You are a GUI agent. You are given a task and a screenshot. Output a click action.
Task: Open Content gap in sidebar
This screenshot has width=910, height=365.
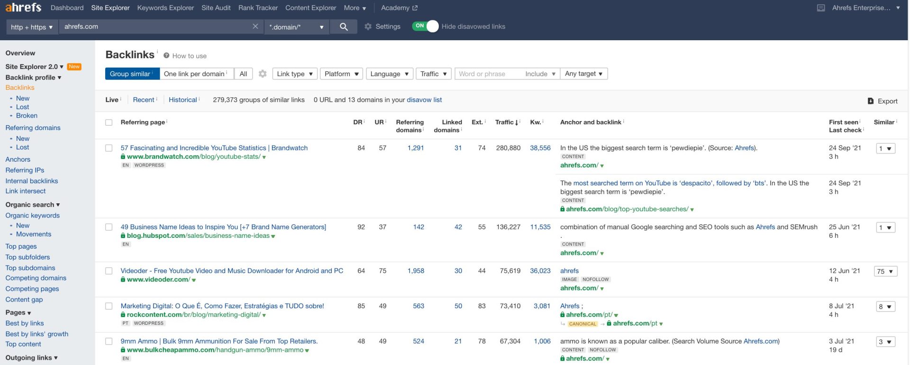[24, 300]
